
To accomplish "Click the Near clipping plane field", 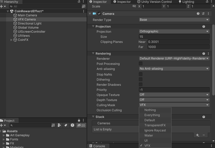I will click(x=178, y=42).
